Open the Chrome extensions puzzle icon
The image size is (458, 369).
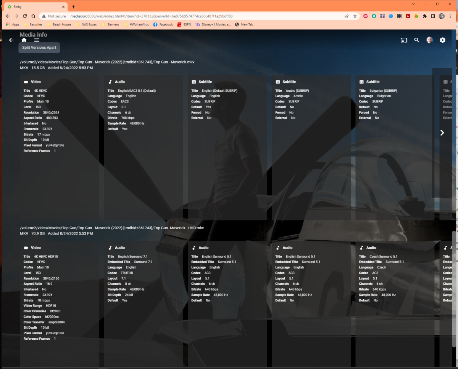(x=425, y=16)
